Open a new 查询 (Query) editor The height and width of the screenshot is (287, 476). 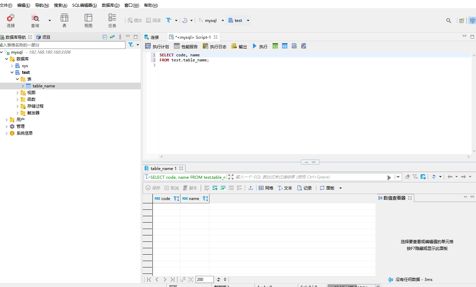click(35, 20)
